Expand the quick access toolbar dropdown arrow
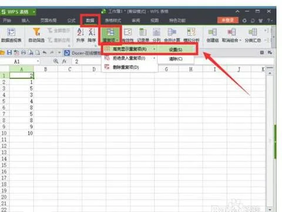 [59, 52]
